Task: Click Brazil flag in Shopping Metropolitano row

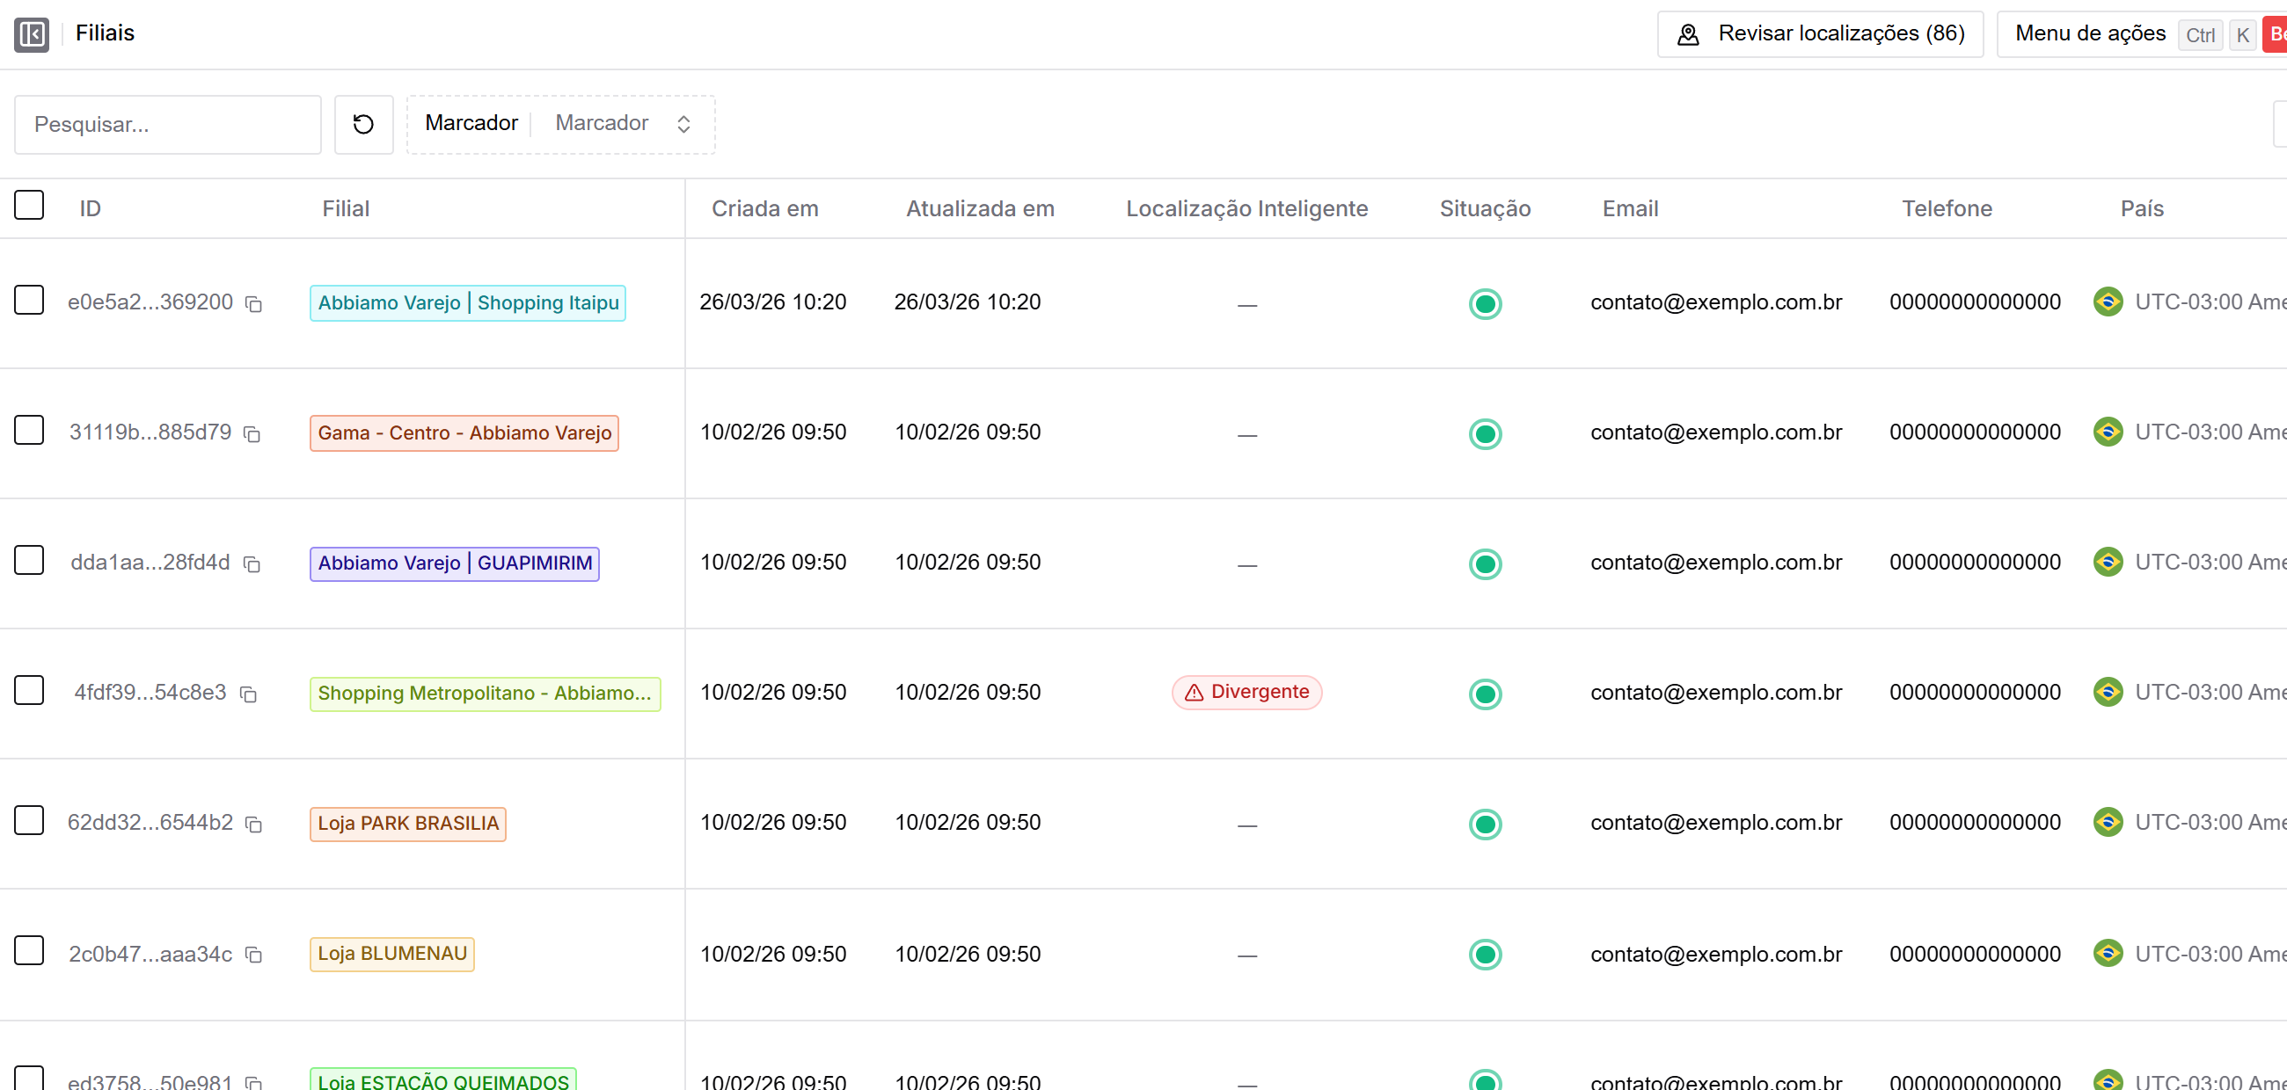Action: [x=2108, y=692]
